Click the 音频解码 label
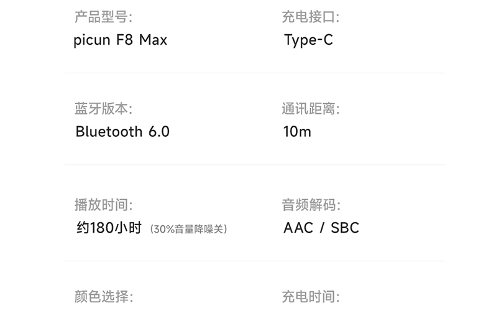Image resolution: width=491 pixels, height=311 pixels. tap(311, 205)
